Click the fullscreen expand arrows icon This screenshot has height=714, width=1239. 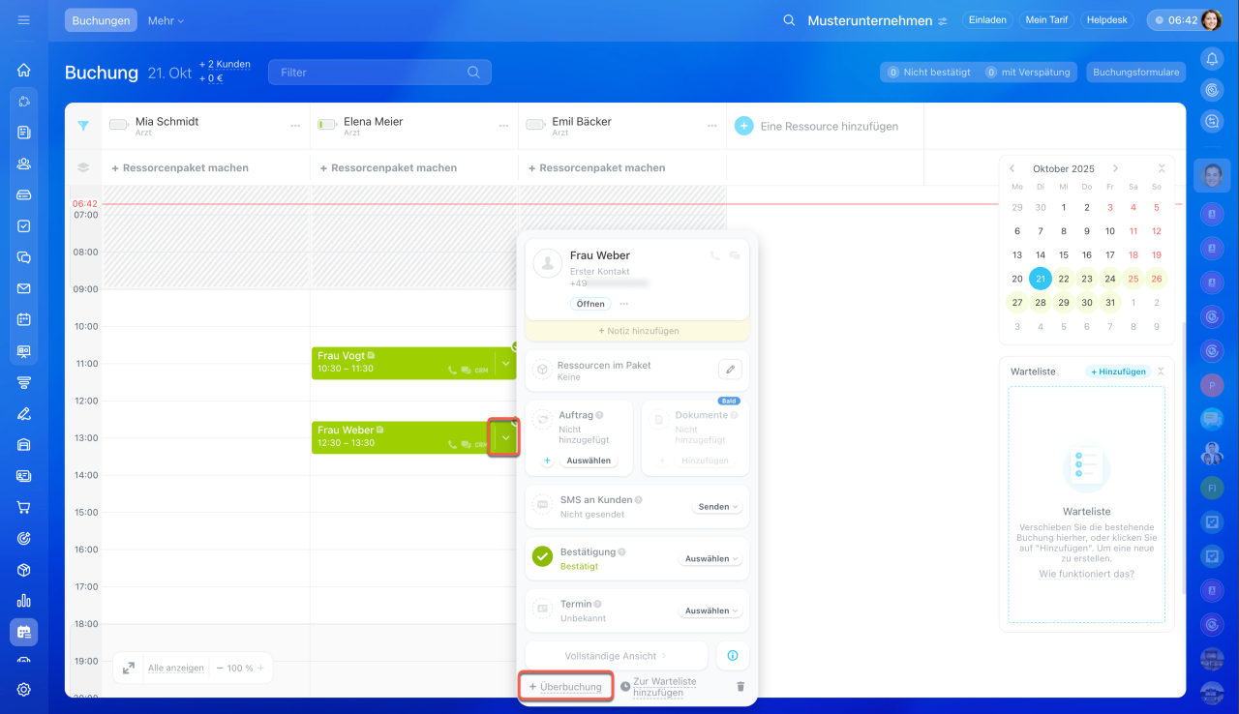[129, 668]
